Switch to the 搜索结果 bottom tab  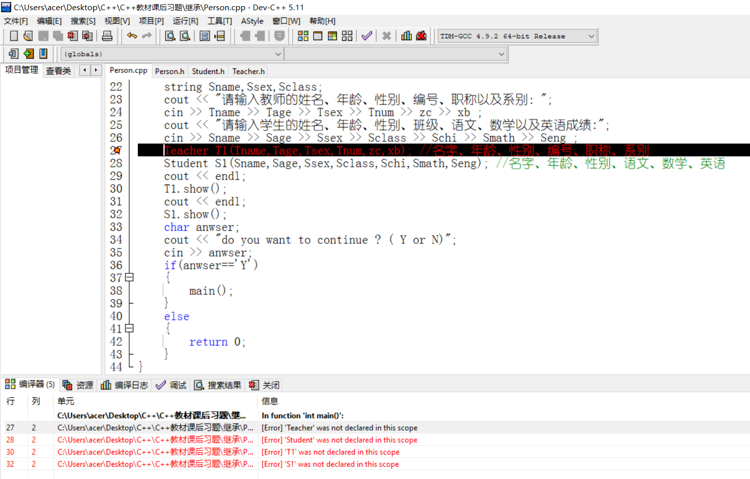click(x=217, y=385)
